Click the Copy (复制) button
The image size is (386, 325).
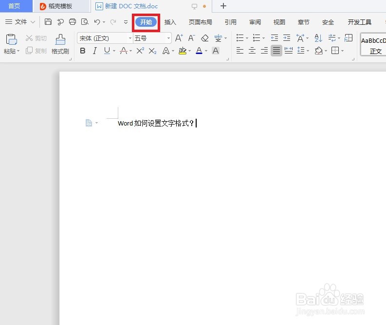[36, 51]
